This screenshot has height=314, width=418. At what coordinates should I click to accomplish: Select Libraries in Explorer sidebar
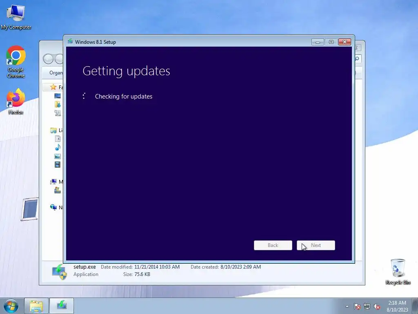56,130
